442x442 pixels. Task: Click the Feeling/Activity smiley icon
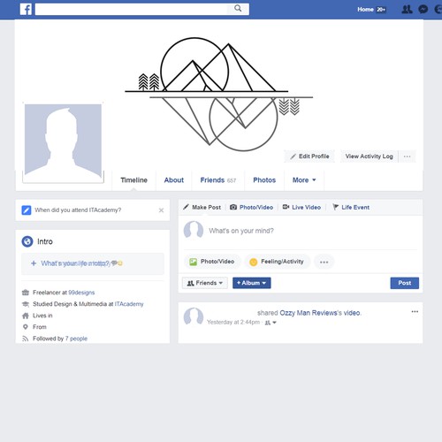coord(253,262)
